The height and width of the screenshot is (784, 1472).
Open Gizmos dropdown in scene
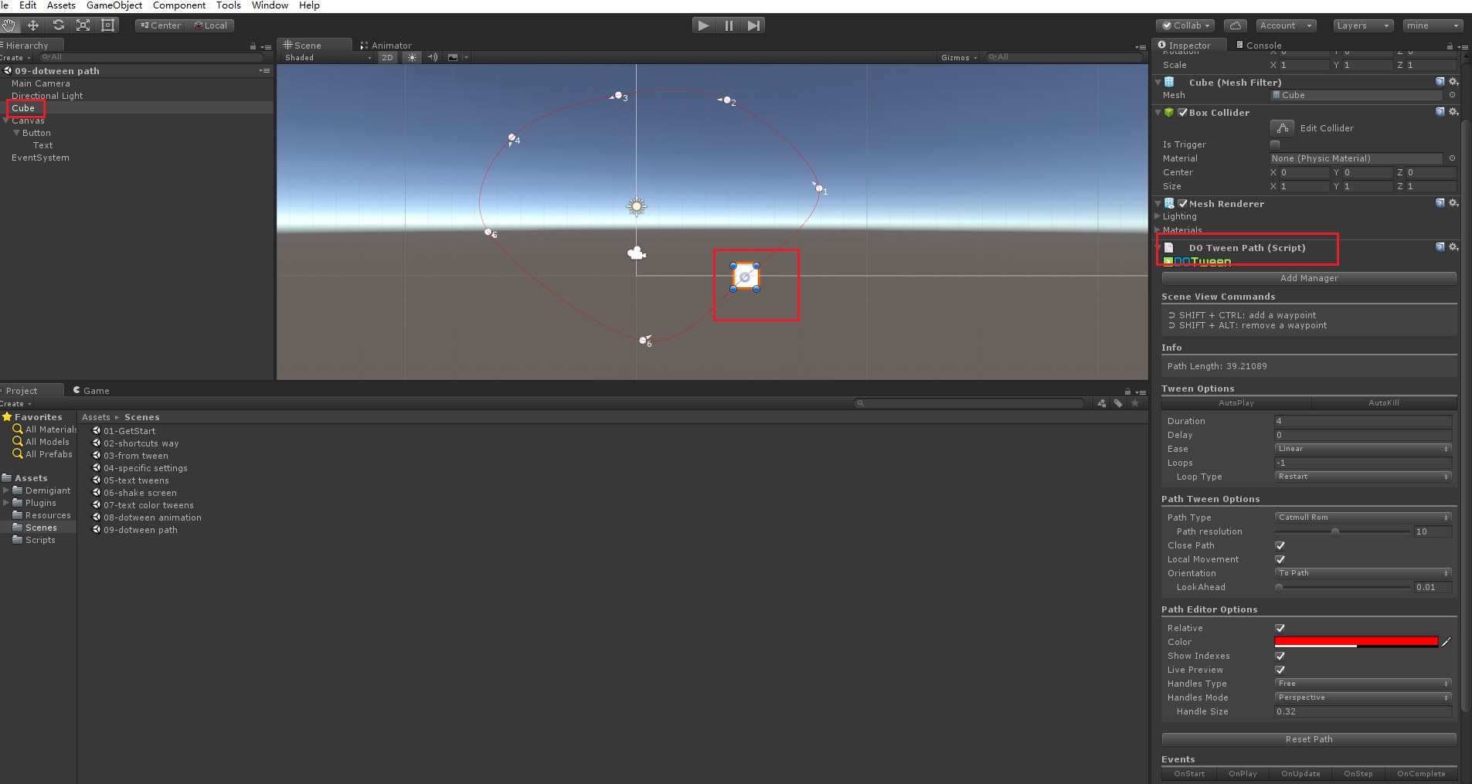pos(959,57)
